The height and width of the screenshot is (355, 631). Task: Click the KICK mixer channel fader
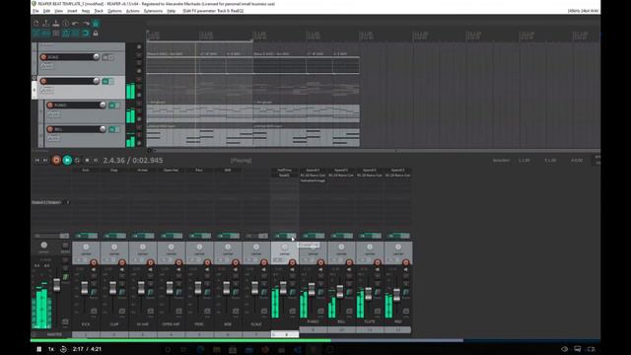[x=85, y=288]
